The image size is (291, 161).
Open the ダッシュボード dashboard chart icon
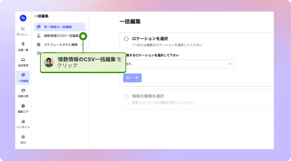click(x=23, y=29)
